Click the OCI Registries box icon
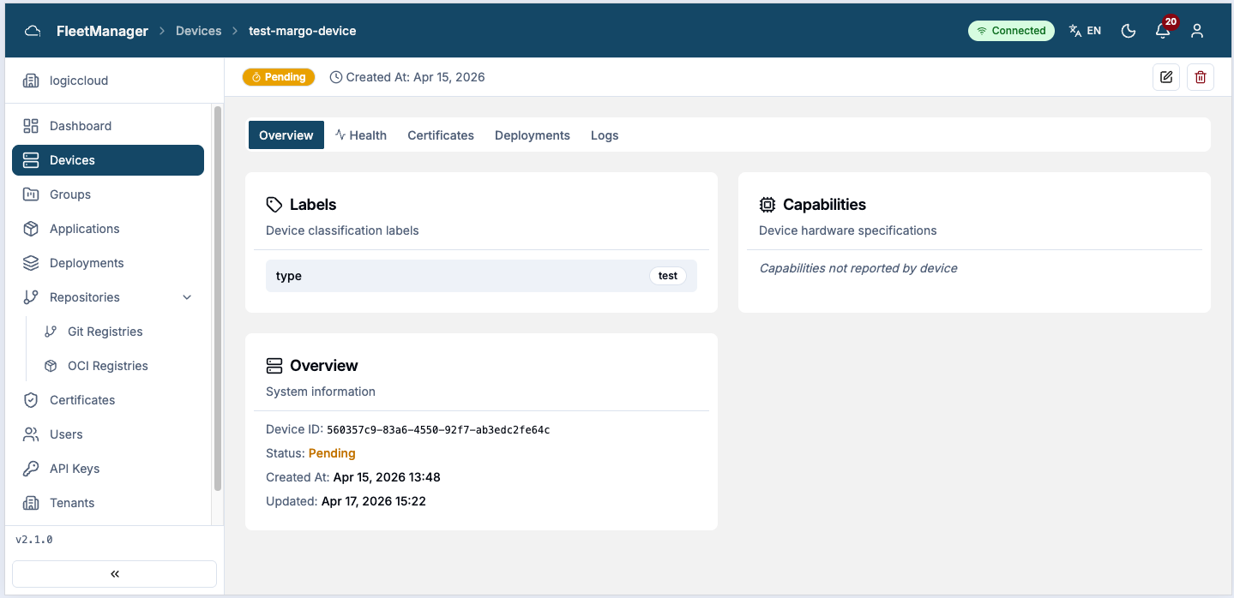 tap(51, 366)
